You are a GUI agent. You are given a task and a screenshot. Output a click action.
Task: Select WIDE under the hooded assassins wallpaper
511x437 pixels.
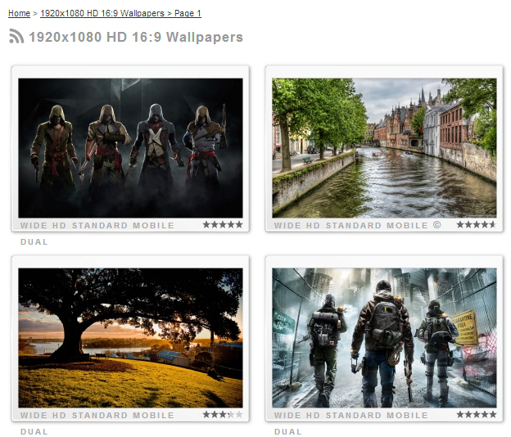(x=34, y=225)
